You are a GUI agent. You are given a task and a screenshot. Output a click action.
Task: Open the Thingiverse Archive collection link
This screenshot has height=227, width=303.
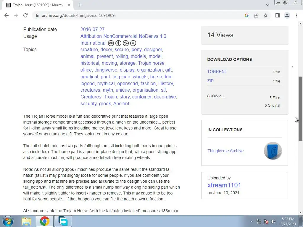tap(225, 151)
